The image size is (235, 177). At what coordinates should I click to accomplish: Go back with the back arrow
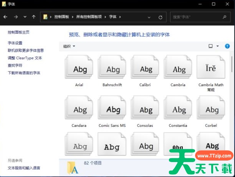point(5,17)
